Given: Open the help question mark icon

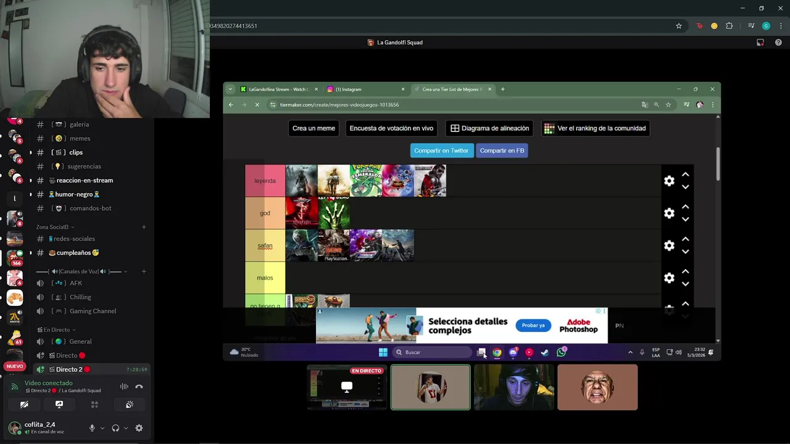Looking at the screenshot, I should click(778, 43).
